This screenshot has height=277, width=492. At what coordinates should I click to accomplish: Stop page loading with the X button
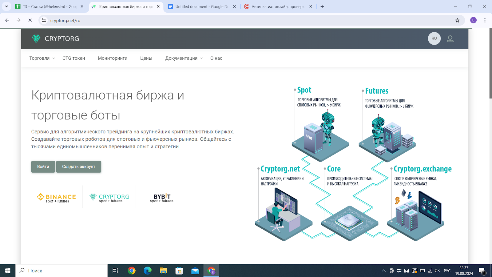click(x=30, y=20)
